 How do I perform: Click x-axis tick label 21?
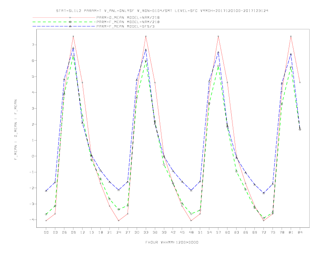coord(109,232)
